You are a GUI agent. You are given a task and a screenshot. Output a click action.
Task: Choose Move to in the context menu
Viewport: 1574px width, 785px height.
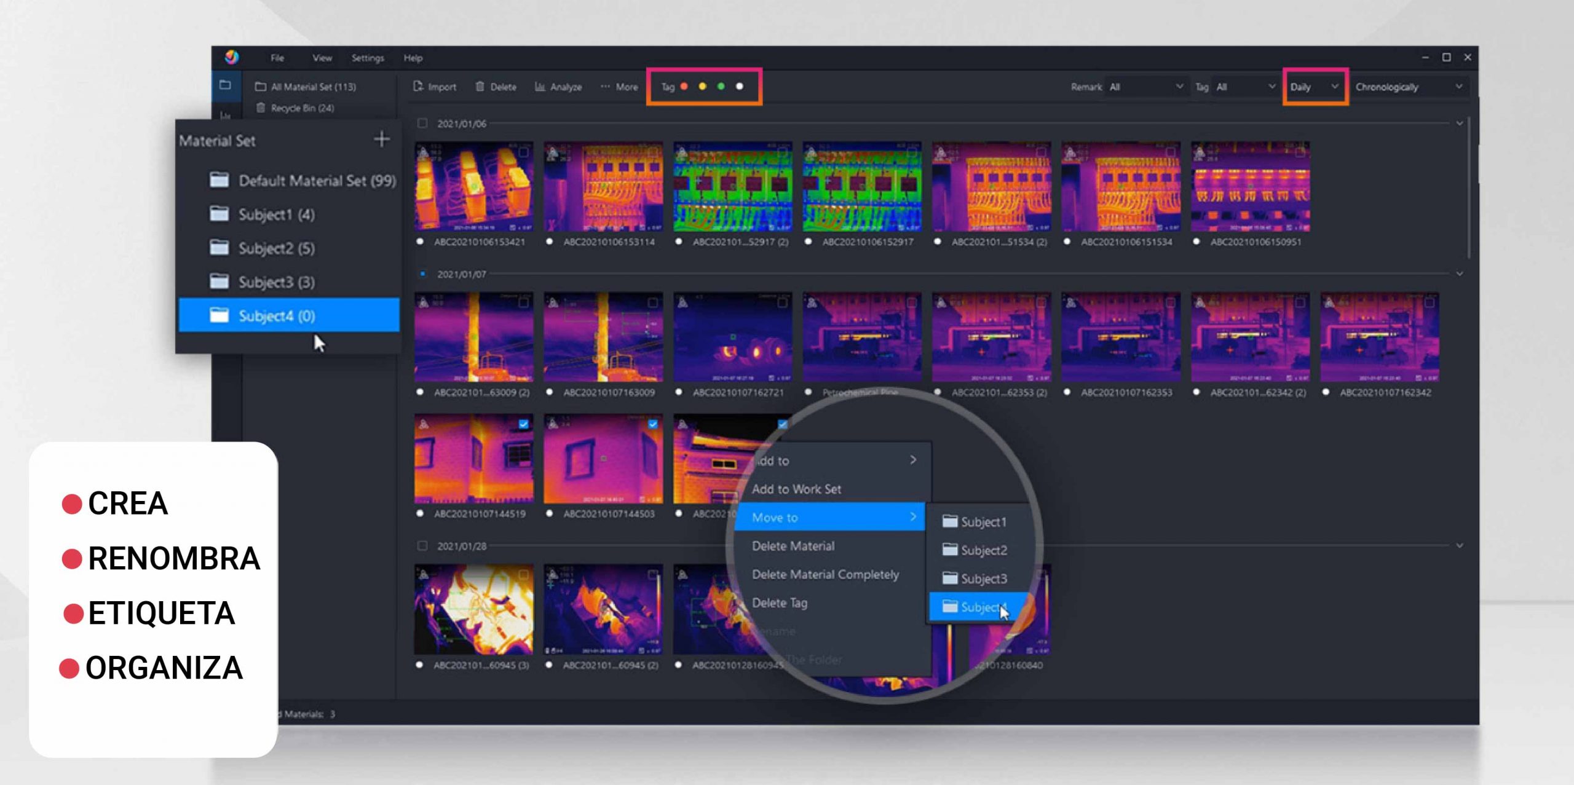click(x=799, y=518)
